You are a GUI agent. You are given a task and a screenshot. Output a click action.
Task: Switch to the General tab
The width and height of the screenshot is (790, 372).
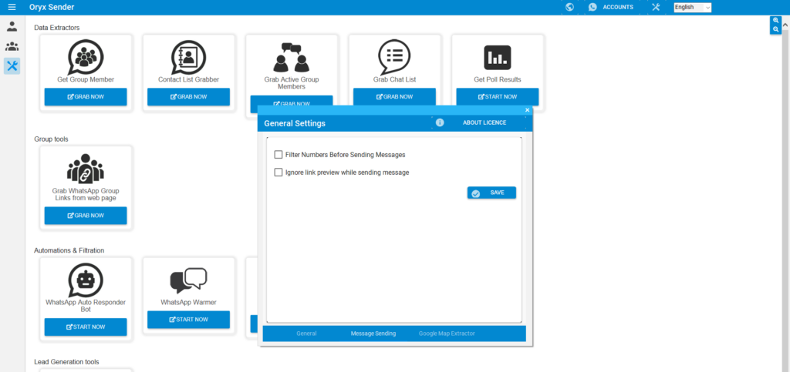[306, 333]
